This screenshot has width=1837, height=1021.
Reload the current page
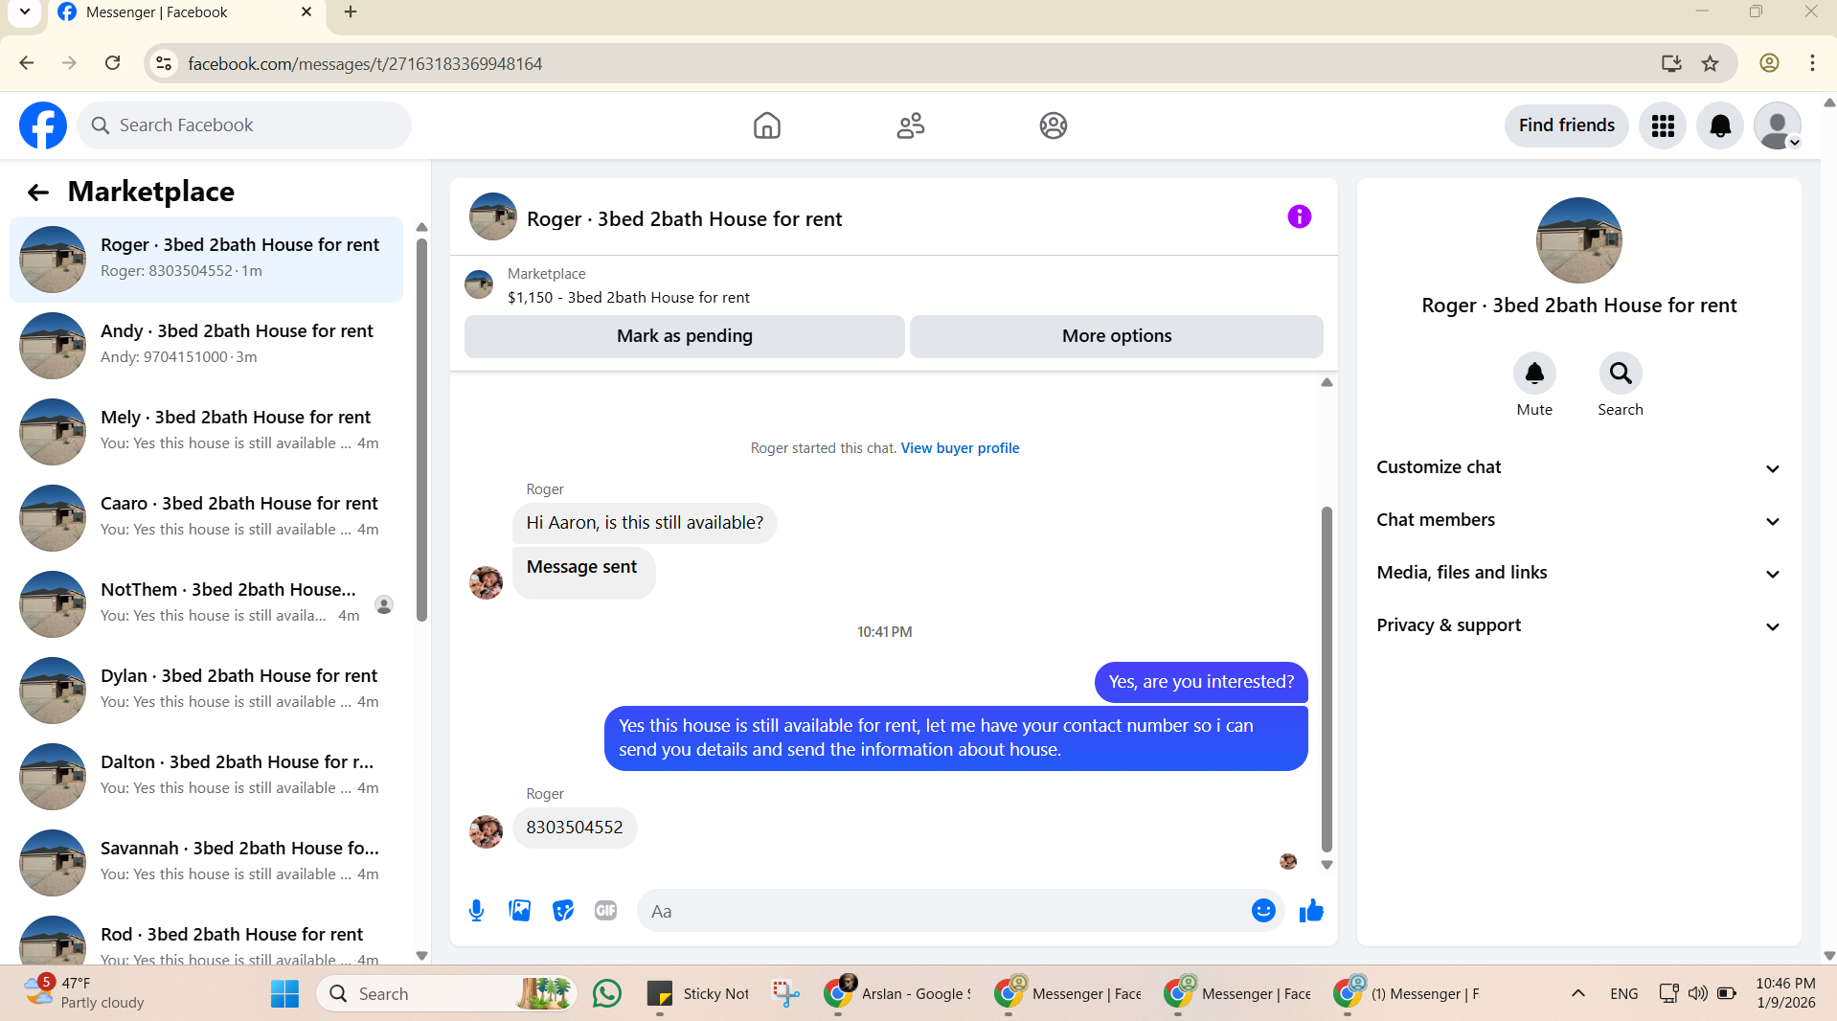tap(112, 63)
